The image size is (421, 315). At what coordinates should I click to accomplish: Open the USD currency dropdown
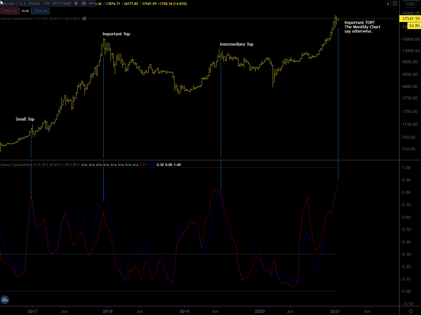click(x=411, y=4)
